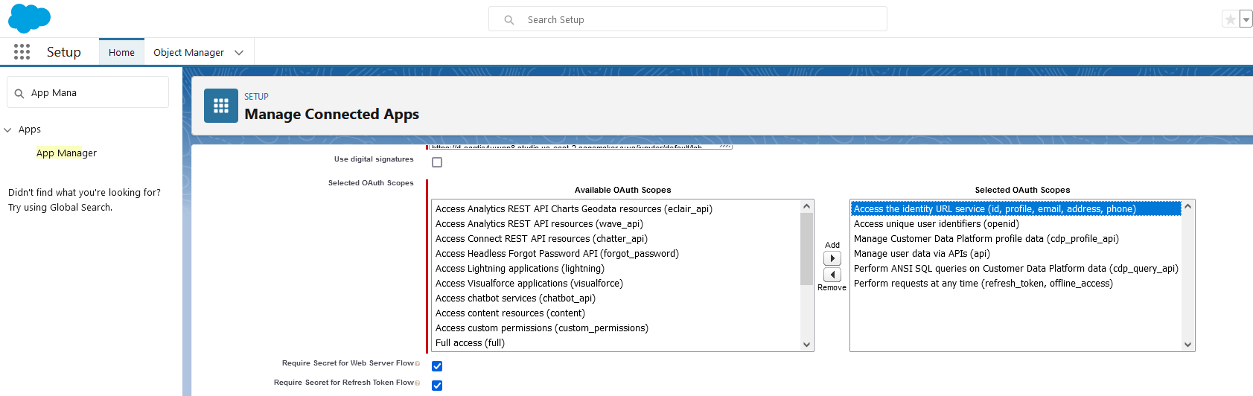Open App Manager in the sidebar
This screenshot has width=1253, height=396.
66,153
